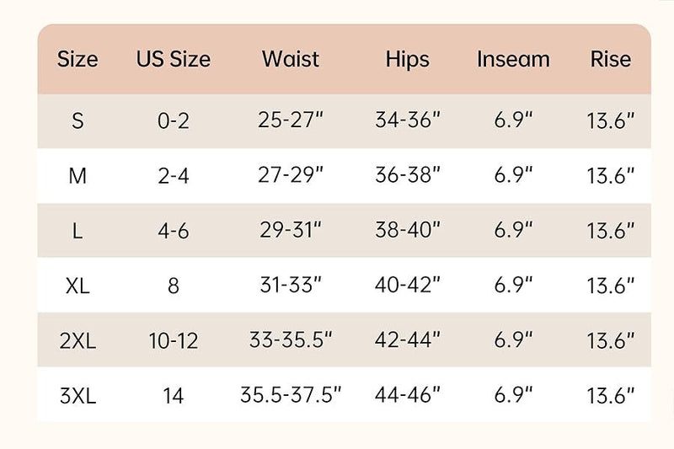Select the L size row label
The height and width of the screenshot is (449, 674).
78,231
